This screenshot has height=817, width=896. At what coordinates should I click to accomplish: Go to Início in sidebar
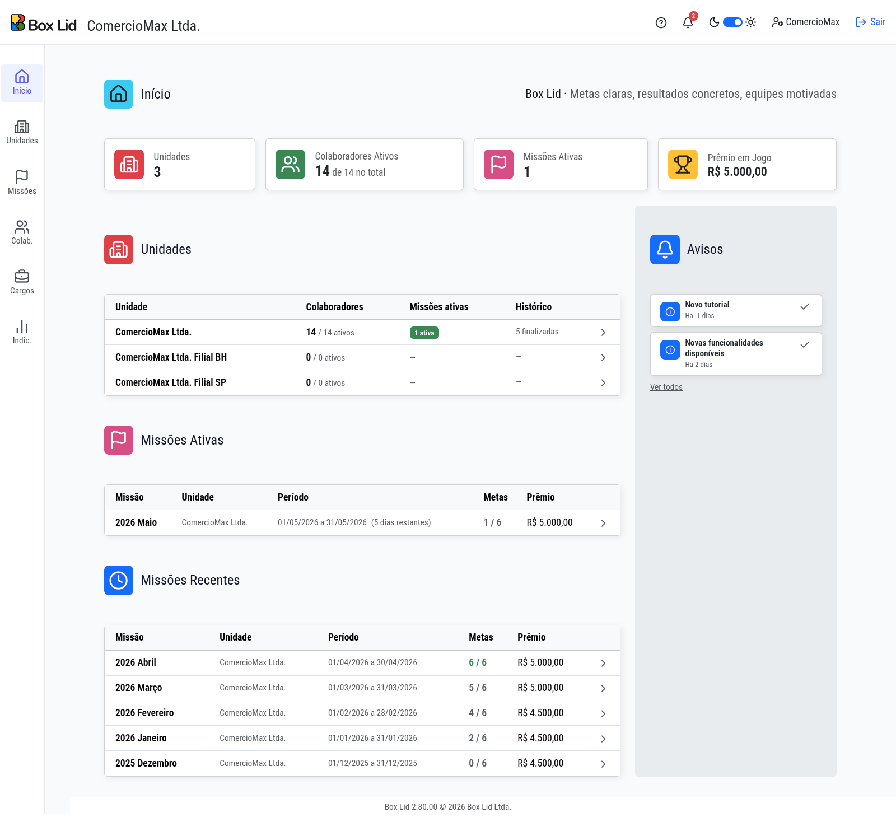click(22, 83)
